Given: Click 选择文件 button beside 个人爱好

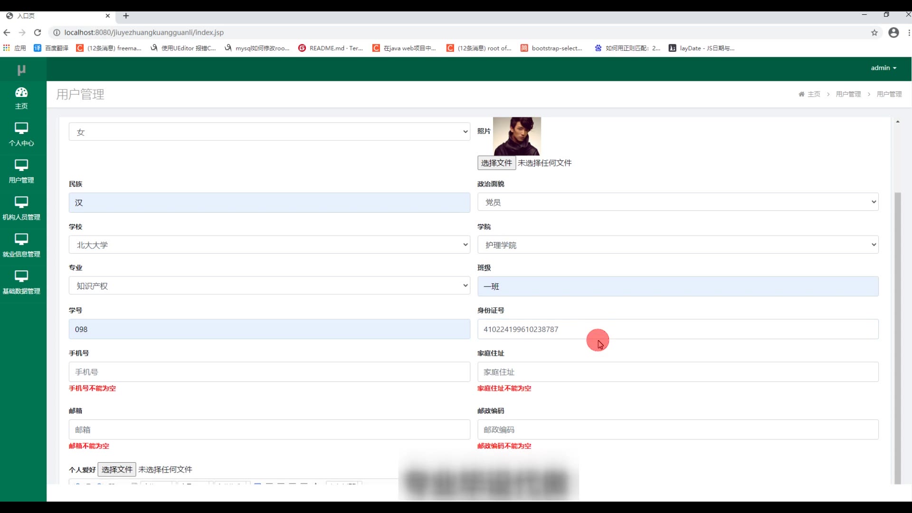Looking at the screenshot, I should 117,469.
